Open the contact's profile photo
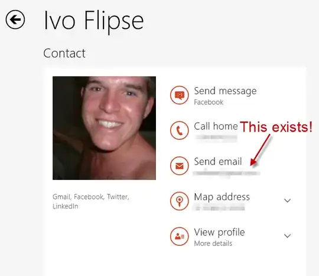 (x=104, y=128)
